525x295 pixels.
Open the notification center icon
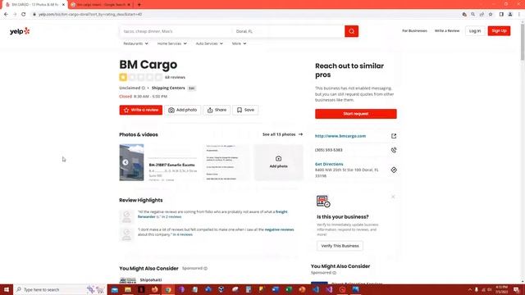pos(517,289)
